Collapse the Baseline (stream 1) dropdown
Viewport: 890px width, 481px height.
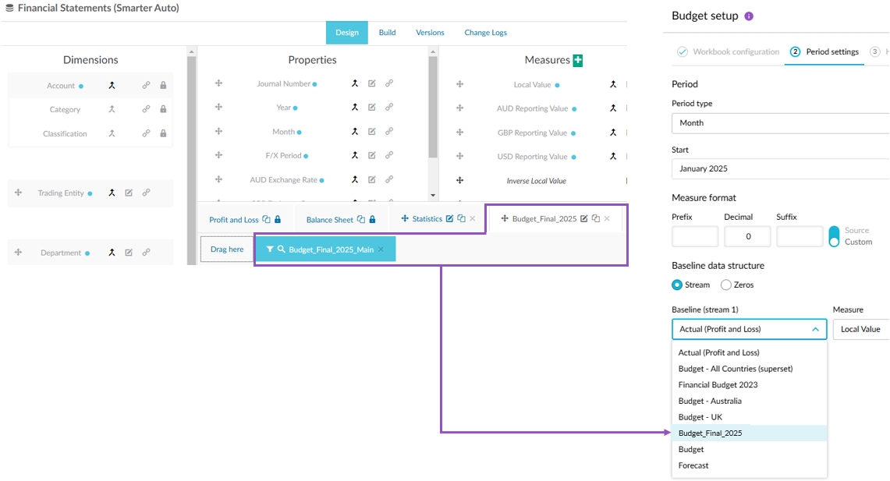[x=815, y=330]
